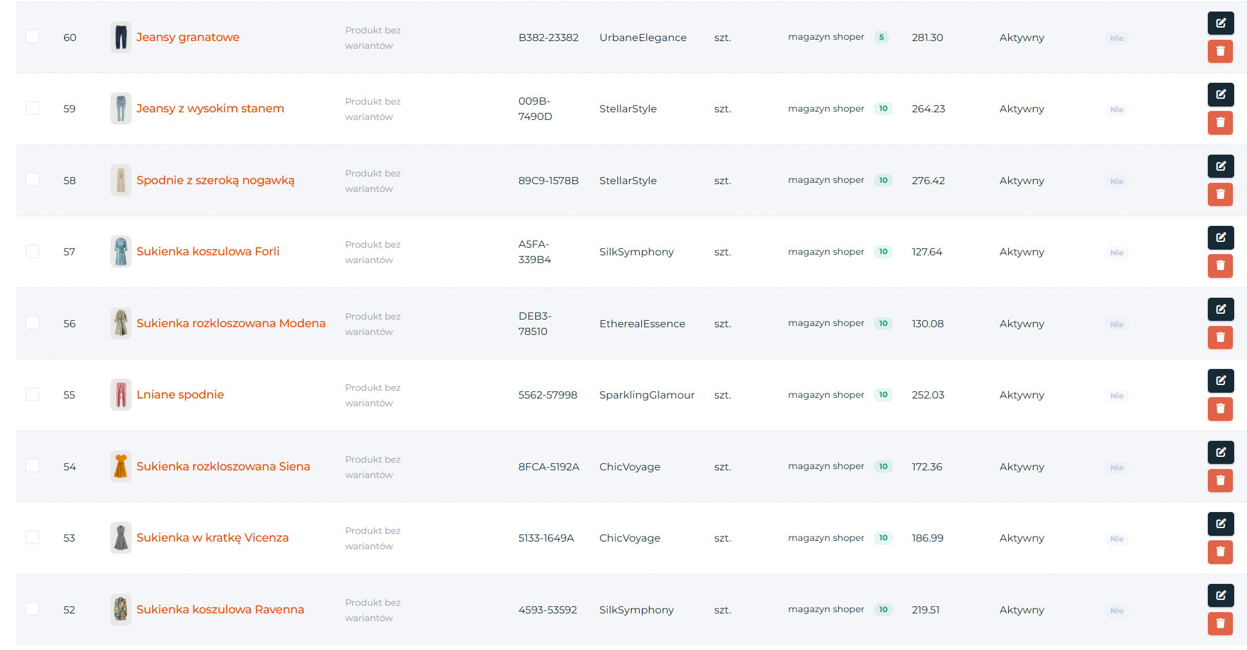Click Sukienka koszulowa Forli thumbnail

121,252
